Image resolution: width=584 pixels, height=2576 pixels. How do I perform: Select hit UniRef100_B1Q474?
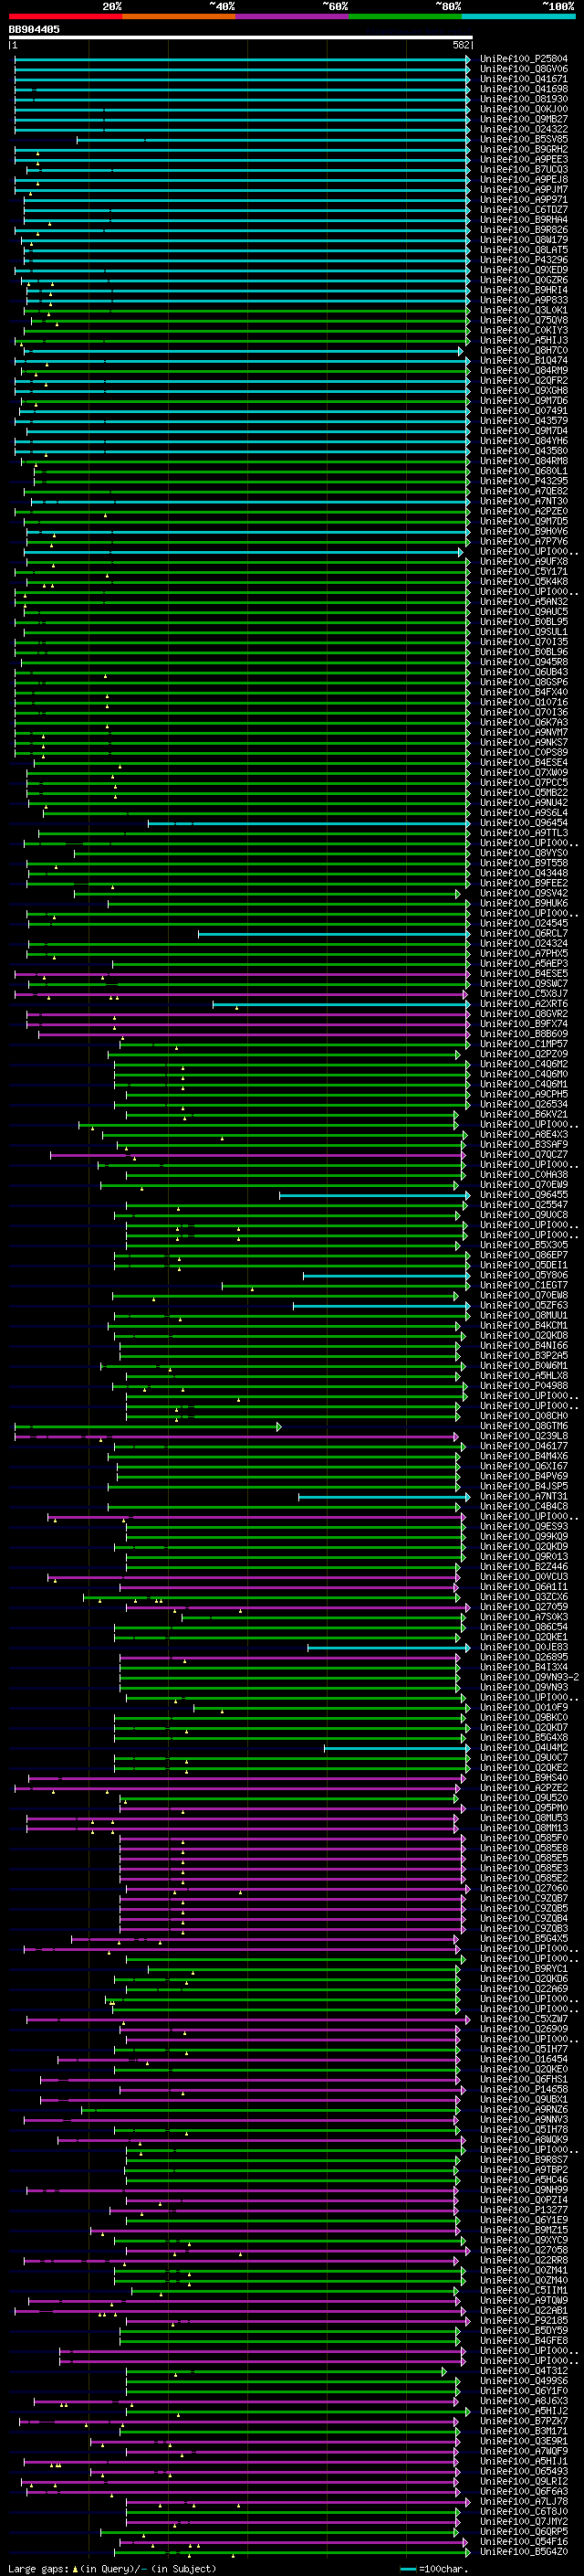pyautogui.click(x=523, y=360)
